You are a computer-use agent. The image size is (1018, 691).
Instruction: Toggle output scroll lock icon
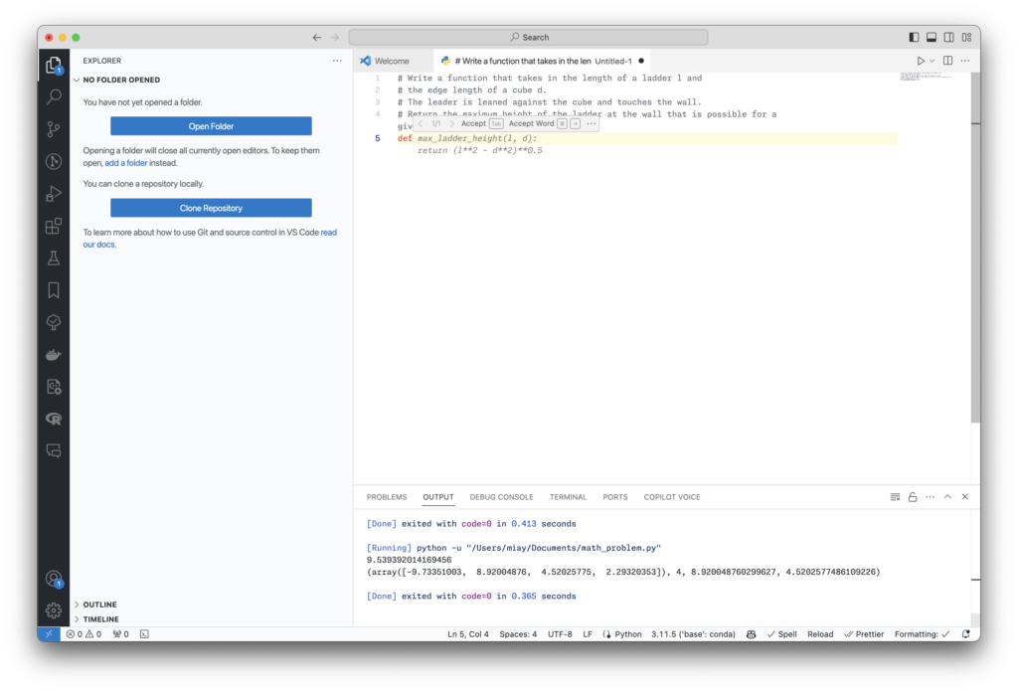click(x=913, y=497)
